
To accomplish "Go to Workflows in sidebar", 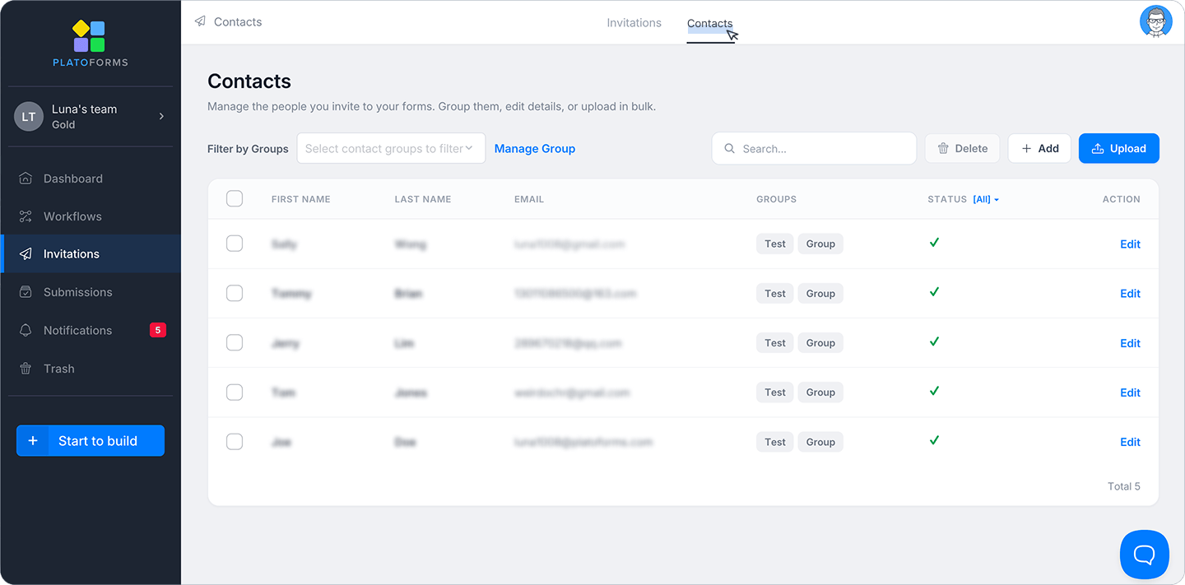I will pos(91,216).
